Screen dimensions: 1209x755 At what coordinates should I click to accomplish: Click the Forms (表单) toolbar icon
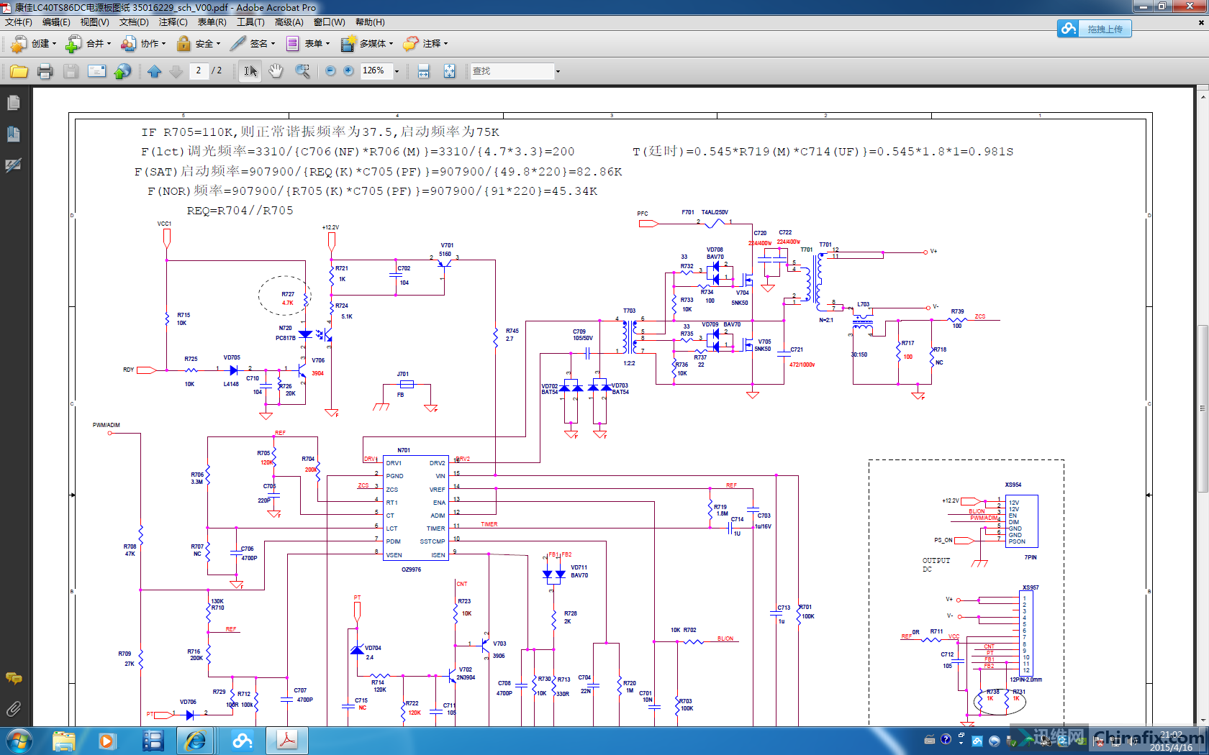[x=293, y=44]
